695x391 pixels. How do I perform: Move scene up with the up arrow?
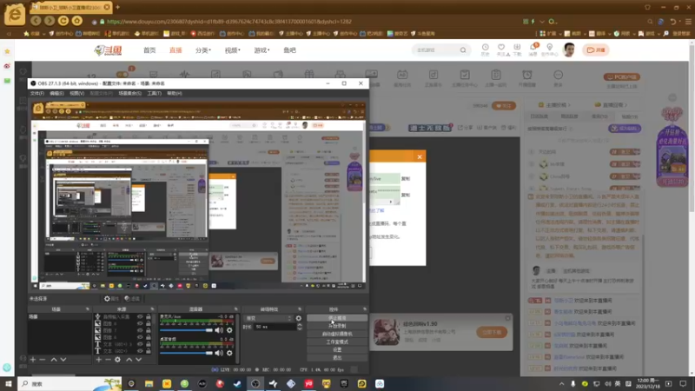click(54, 360)
